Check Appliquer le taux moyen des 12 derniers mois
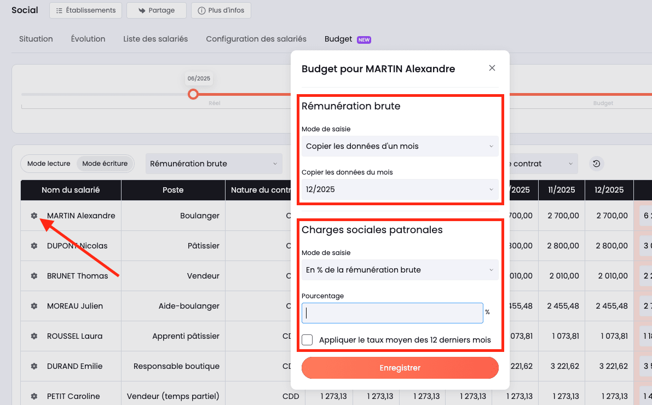652x405 pixels. [308, 340]
